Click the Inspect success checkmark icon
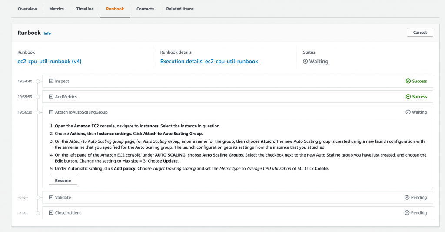The height and width of the screenshot is (232, 445). [408, 81]
